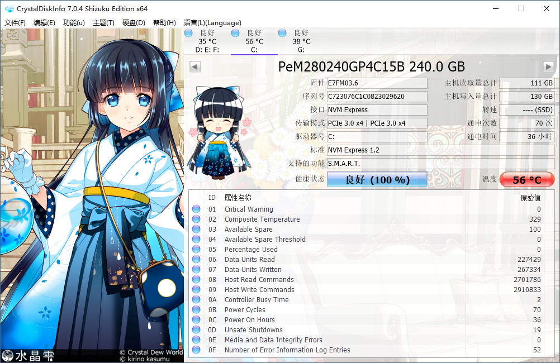The image size is (560, 363).
Task: Select the good-status icon for drive D: E: F:
Action: (x=188, y=34)
